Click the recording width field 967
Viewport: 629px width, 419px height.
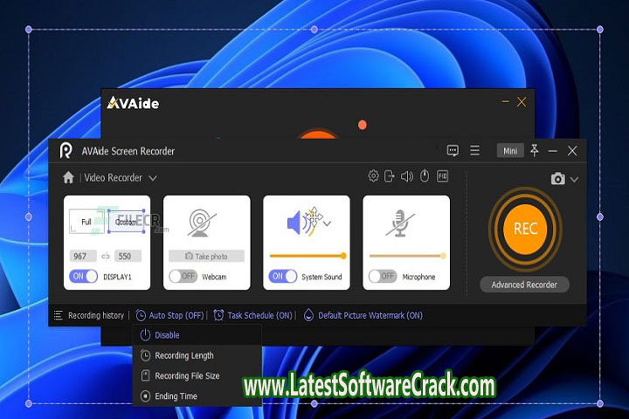coord(84,257)
